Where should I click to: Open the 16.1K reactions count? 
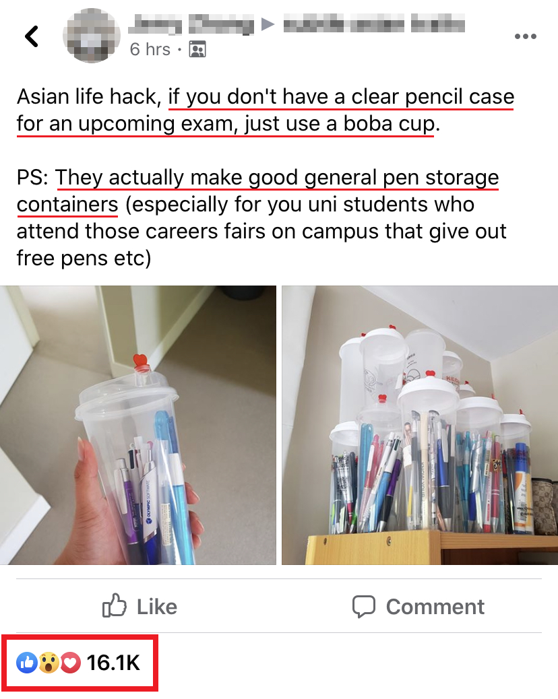coord(113,663)
